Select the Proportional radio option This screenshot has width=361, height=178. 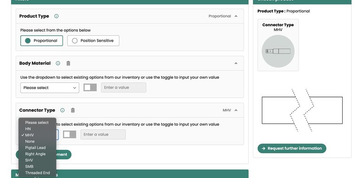point(42,41)
